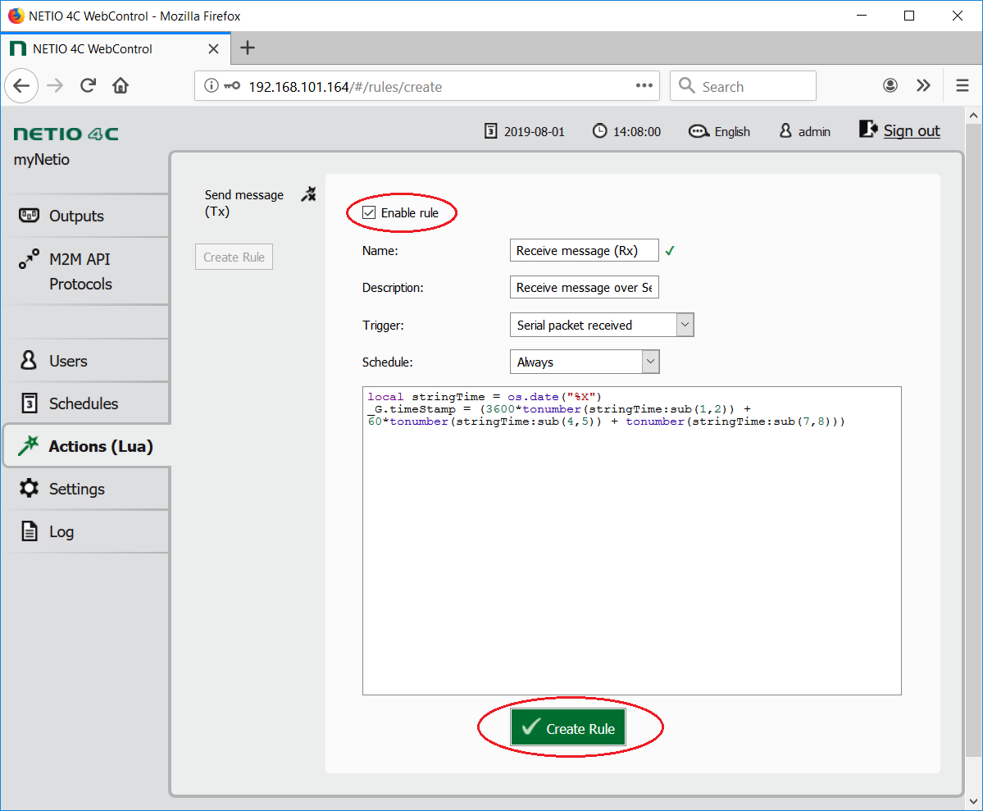Close the NETIO 4C WebControl tab
This screenshot has width=983, height=811.
coord(214,49)
